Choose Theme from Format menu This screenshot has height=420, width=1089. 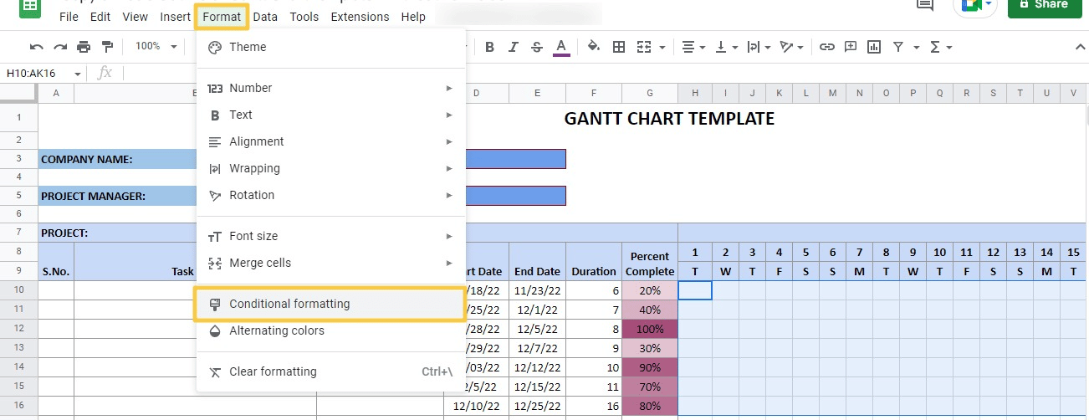pyautogui.click(x=331, y=47)
